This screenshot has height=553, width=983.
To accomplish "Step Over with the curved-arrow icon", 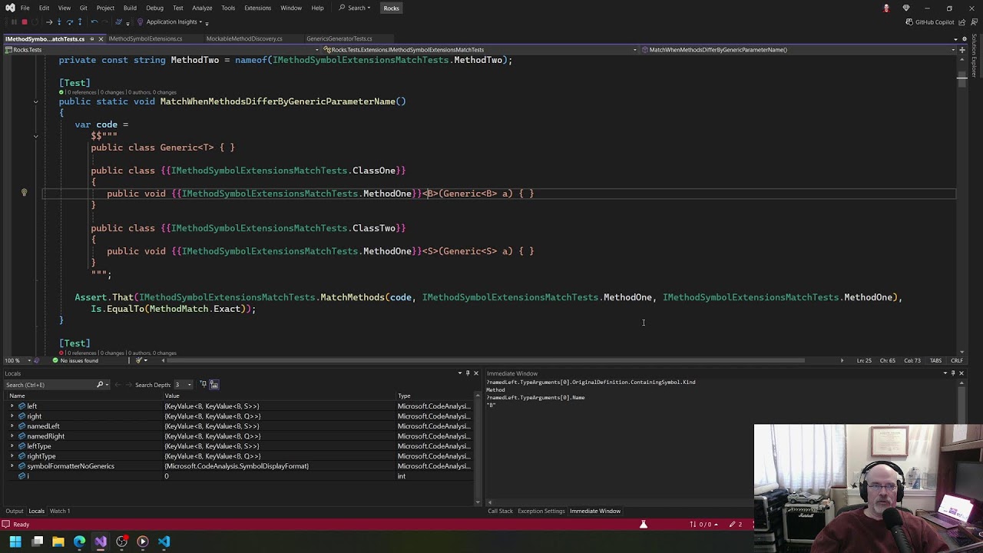I will tap(70, 22).
